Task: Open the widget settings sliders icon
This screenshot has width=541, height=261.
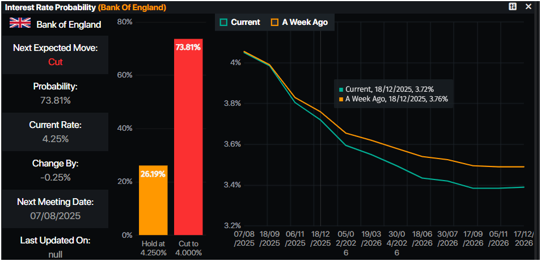Action: [x=513, y=7]
